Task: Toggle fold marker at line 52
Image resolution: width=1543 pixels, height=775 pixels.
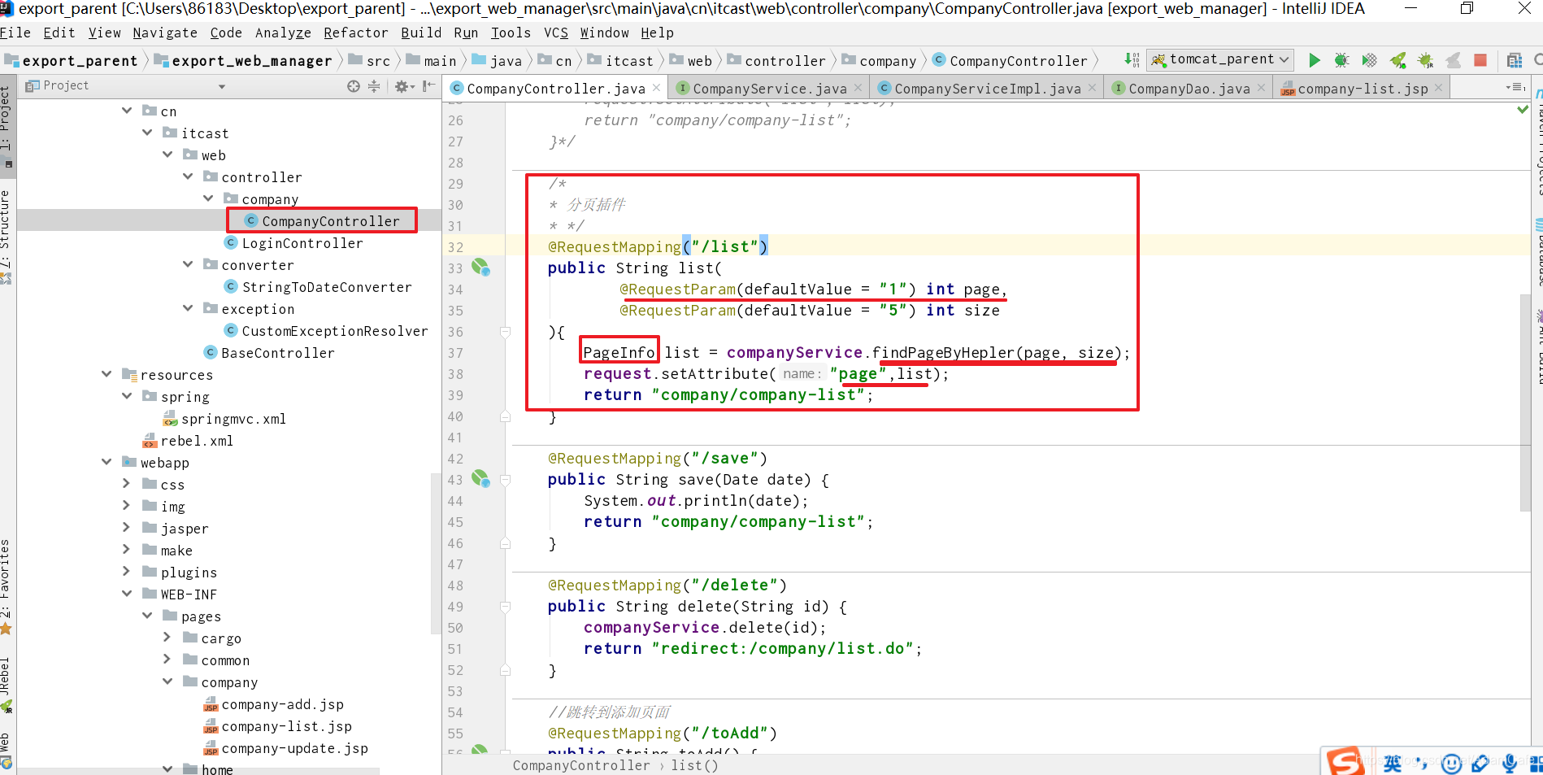Action: pos(505,670)
